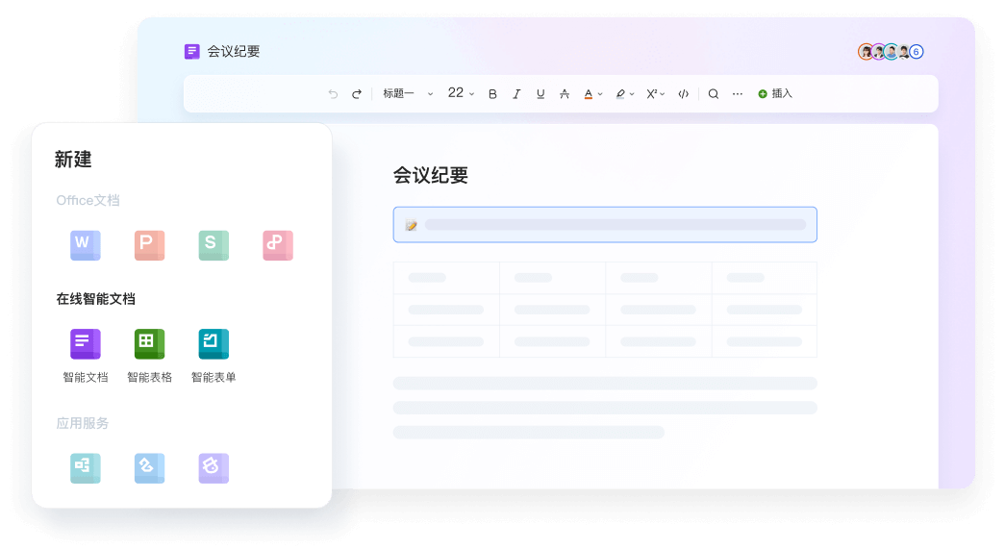Click the font color A icon
The width and height of the screenshot is (1005, 549).
click(589, 94)
